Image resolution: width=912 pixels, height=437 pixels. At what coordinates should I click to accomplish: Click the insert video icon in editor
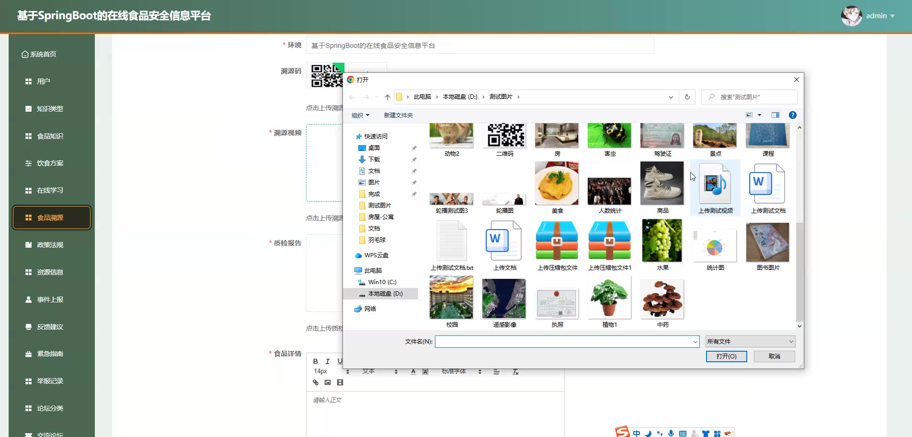point(340,382)
